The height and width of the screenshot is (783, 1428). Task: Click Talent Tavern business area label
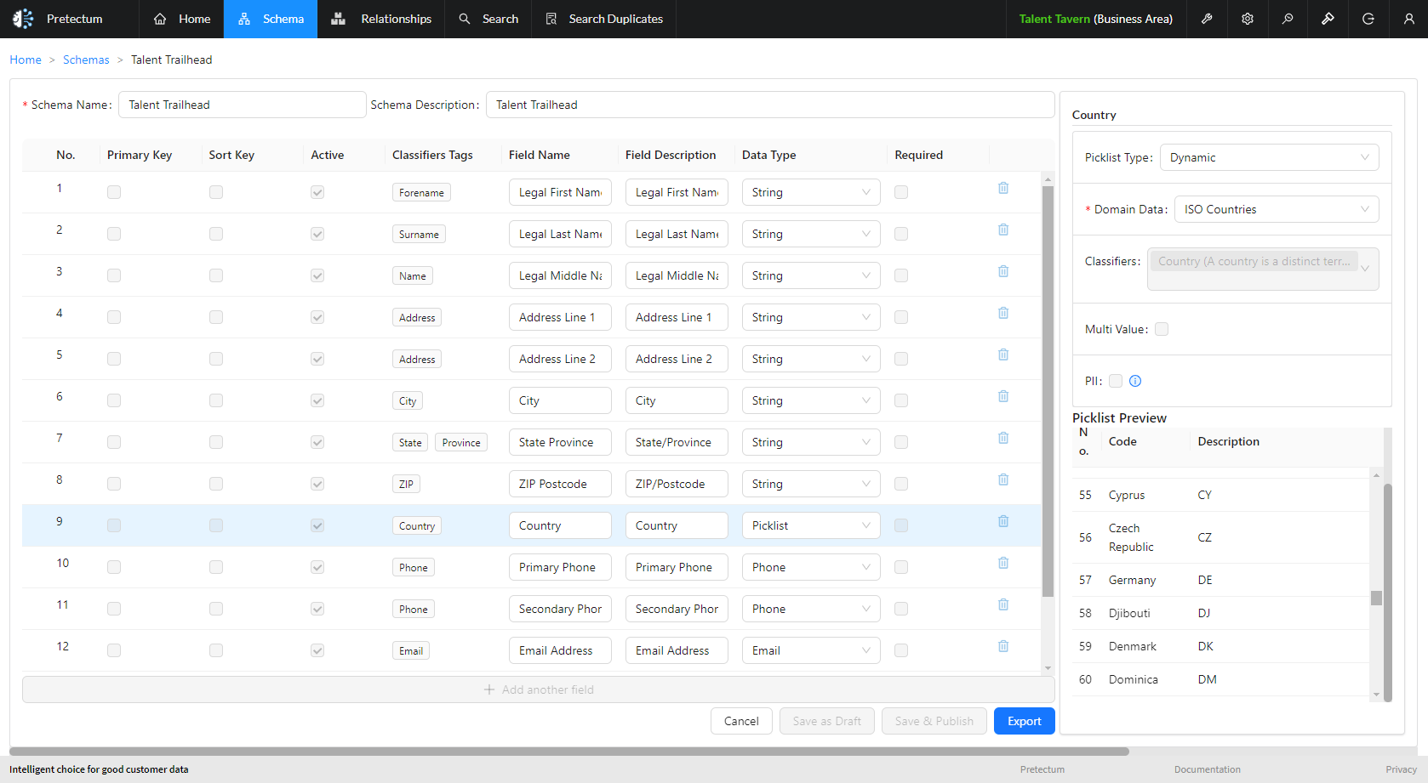[1095, 19]
